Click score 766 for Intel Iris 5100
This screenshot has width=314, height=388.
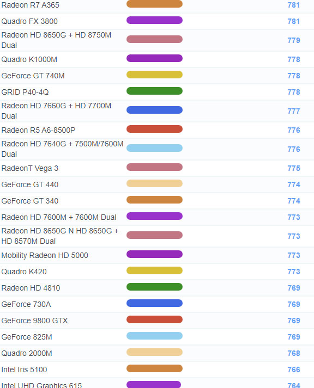(294, 369)
